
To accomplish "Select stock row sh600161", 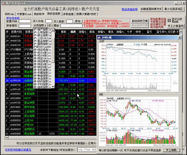I will (51, 36).
